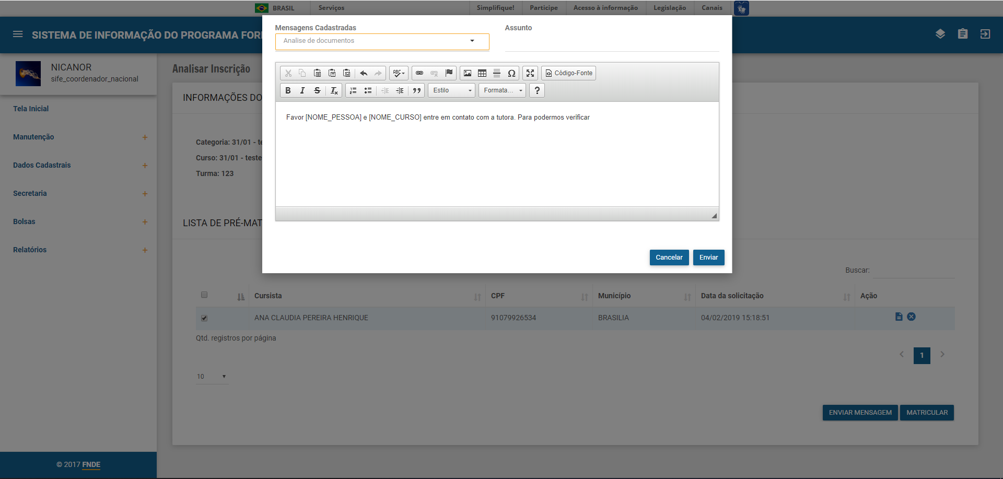Insert a table into the message
Screen dimensions: 1003x479
coord(482,73)
